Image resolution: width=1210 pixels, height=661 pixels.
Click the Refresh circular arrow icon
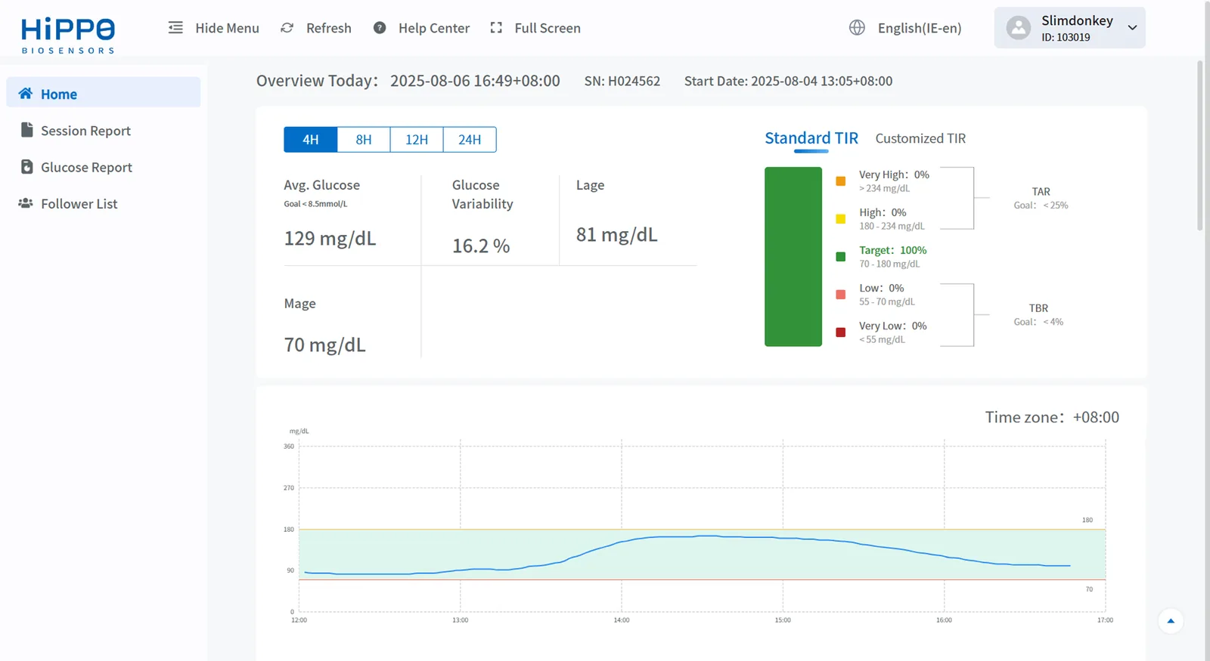(x=287, y=28)
